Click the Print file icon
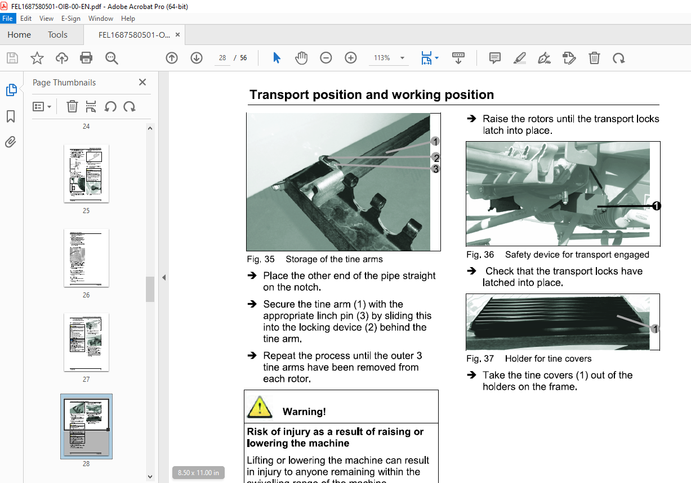 pyautogui.click(x=86, y=58)
